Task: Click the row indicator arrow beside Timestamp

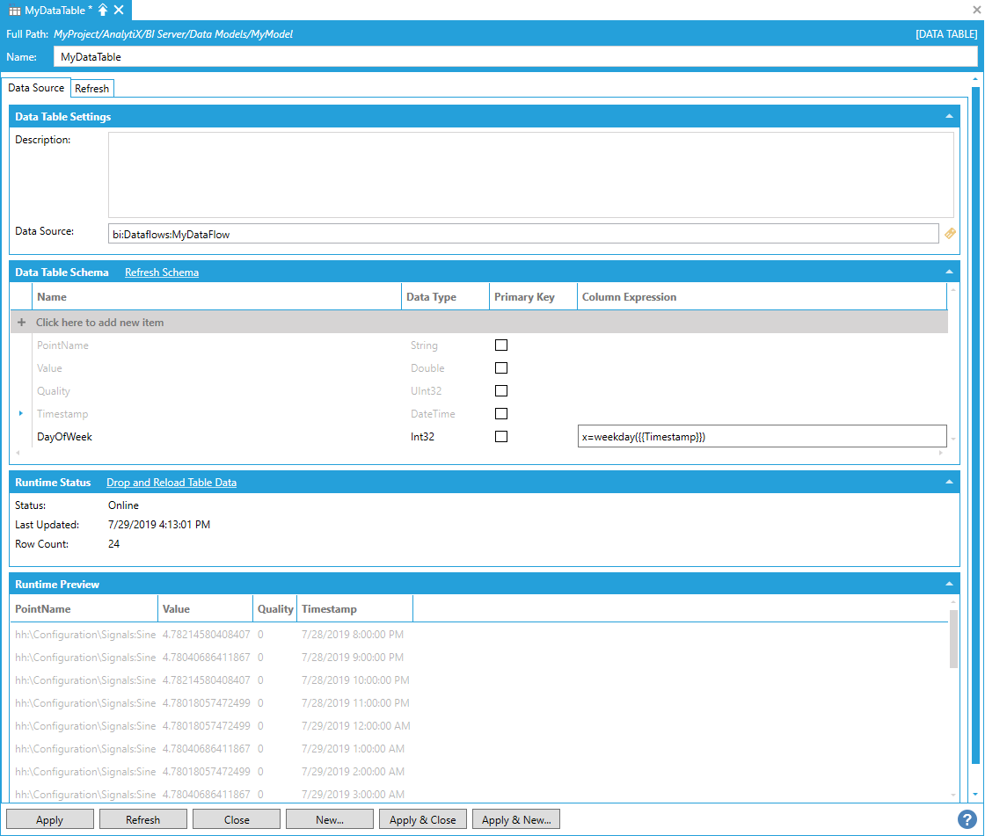Action: click(21, 413)
